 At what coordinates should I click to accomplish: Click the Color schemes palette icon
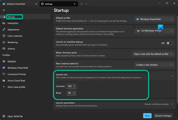4,36
